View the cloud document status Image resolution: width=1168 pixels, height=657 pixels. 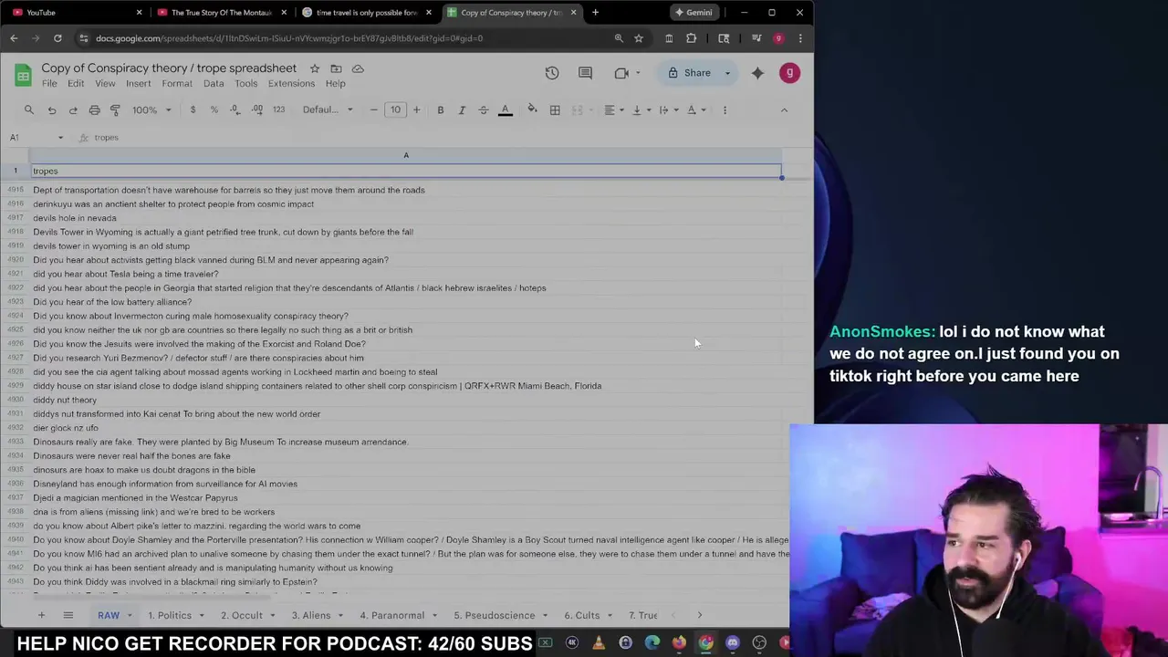pos(358,68)
